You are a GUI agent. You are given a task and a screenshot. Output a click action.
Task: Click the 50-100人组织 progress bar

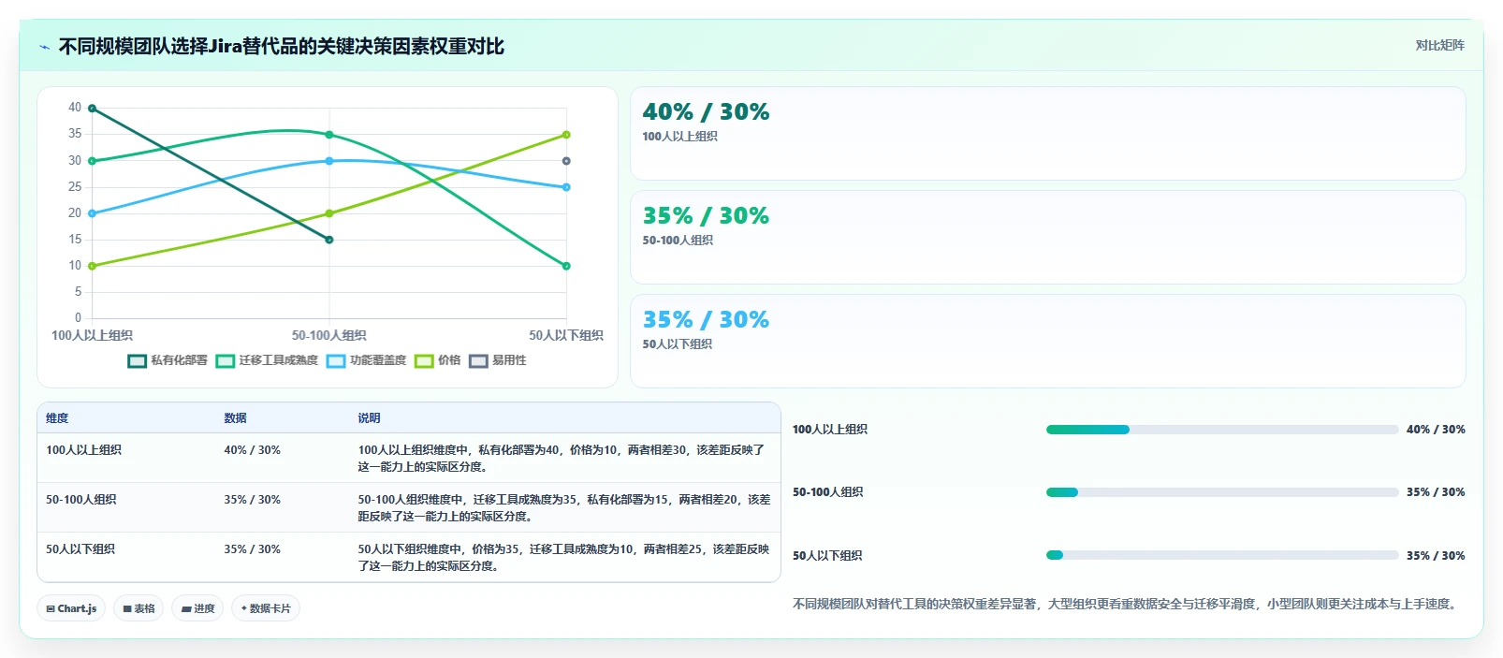click(x=1222, y=492)
